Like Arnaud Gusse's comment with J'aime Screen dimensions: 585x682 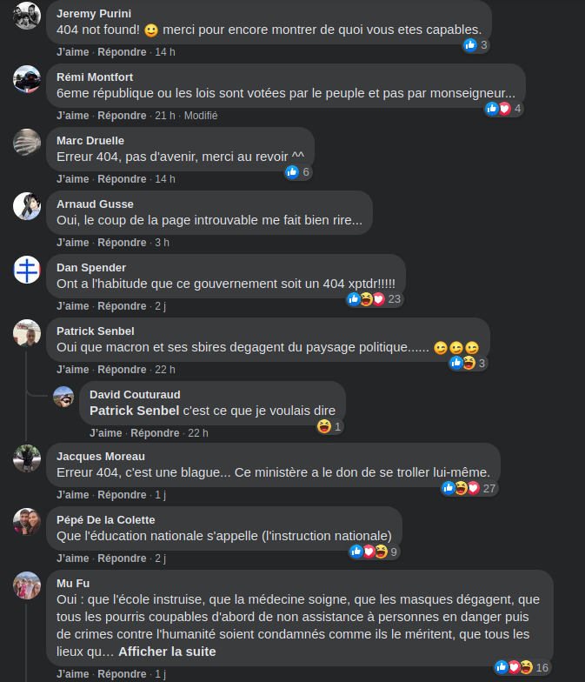(73, 243)
